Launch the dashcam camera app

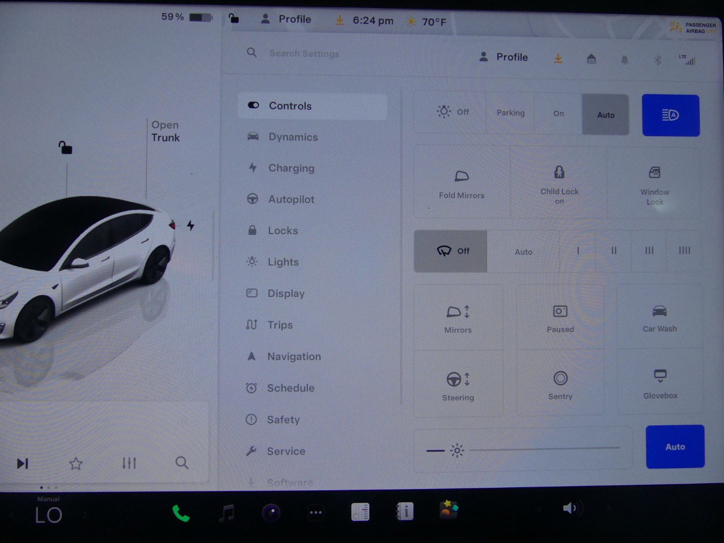271,513
